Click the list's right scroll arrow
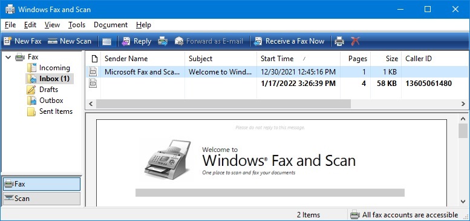The image size is (470, 221). click(463, 104)
